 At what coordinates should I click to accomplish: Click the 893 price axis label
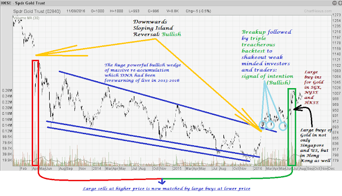tap(336, 127)
